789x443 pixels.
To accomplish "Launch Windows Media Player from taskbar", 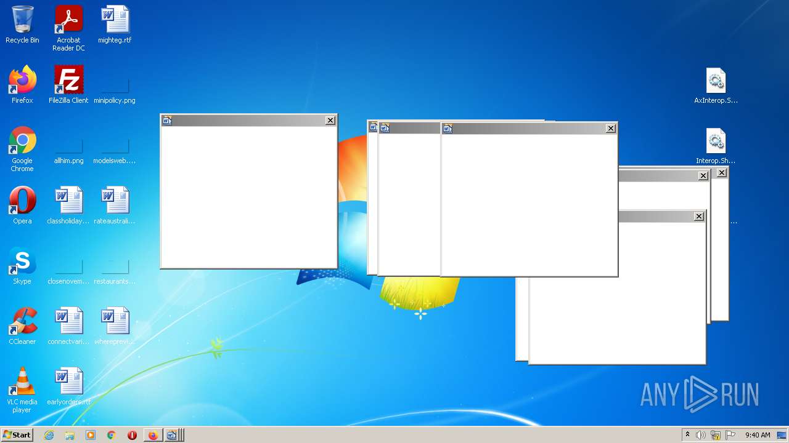I will click(x=91, y=435).
